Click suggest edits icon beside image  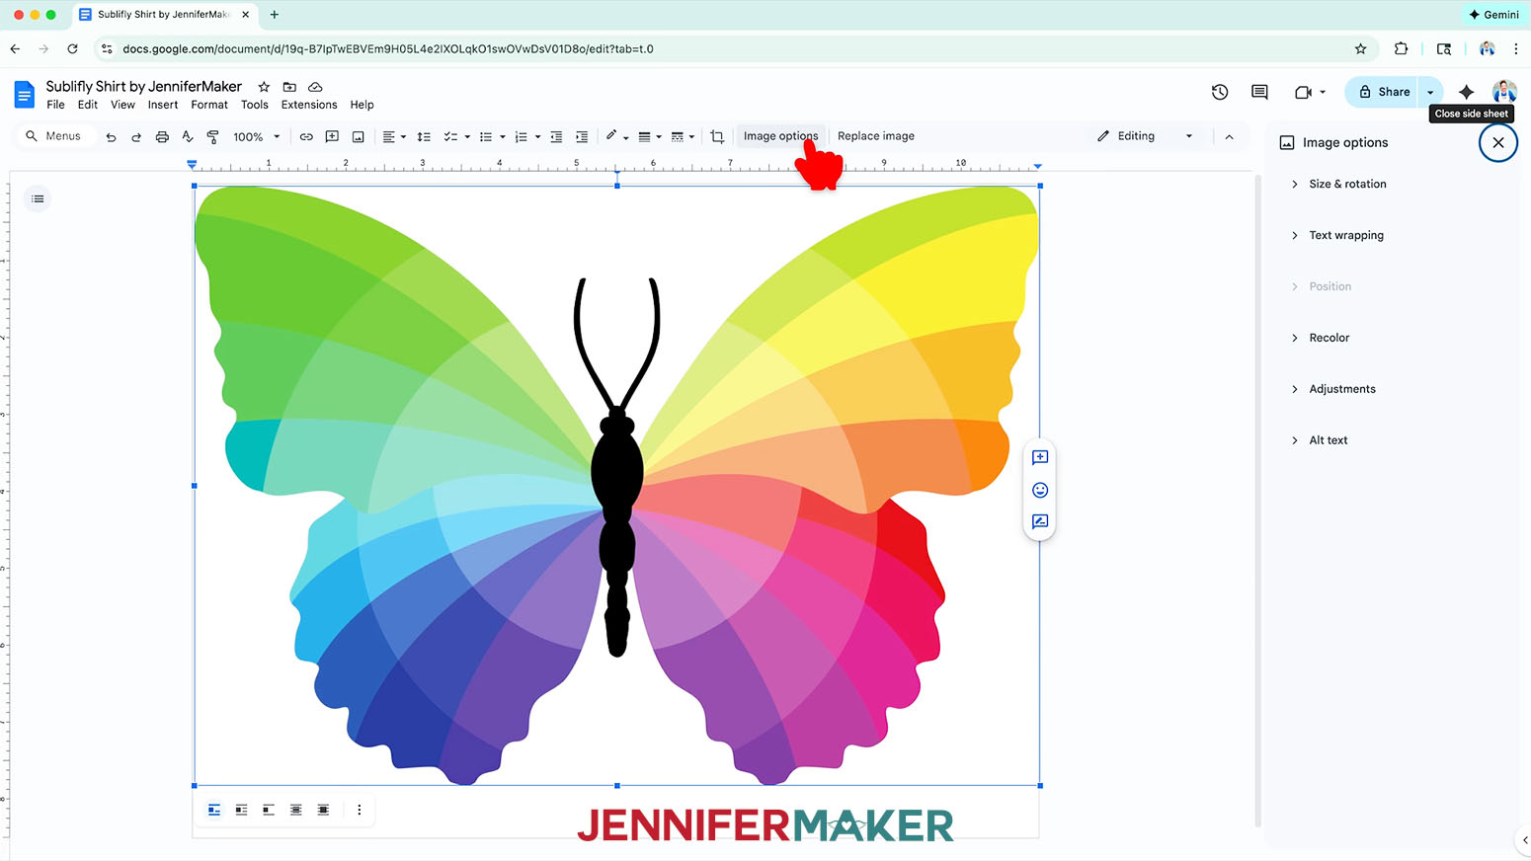point(1040,521)
